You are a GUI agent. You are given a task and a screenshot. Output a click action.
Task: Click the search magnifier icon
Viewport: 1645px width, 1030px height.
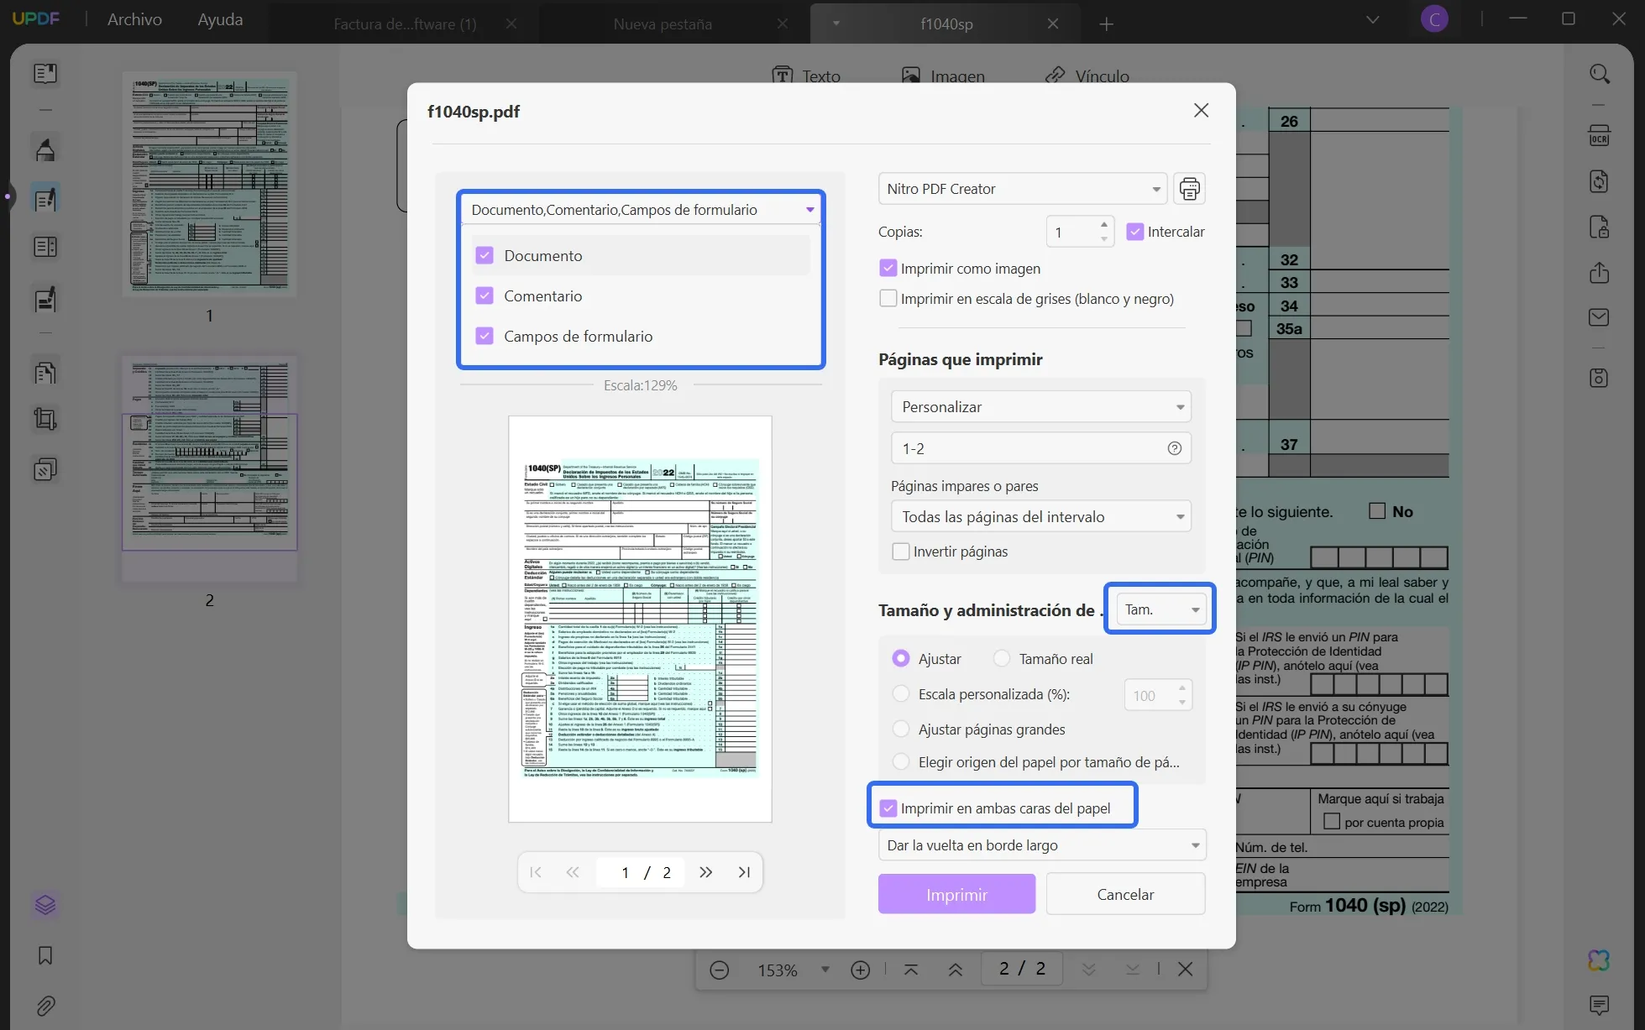pyautogui.click(x=1600, y=74)
